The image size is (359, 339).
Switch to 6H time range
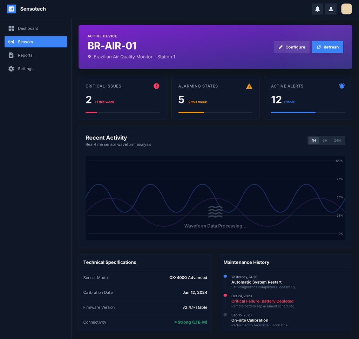[x=325, y=141]
